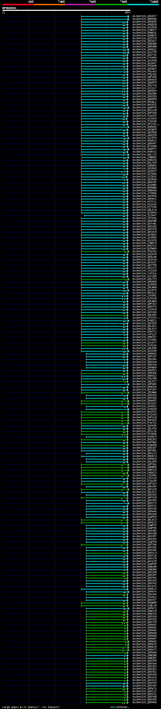Select UniRef100_P30694 label
The width and height of the screenshot is (161, 709).
coord(144,58)
